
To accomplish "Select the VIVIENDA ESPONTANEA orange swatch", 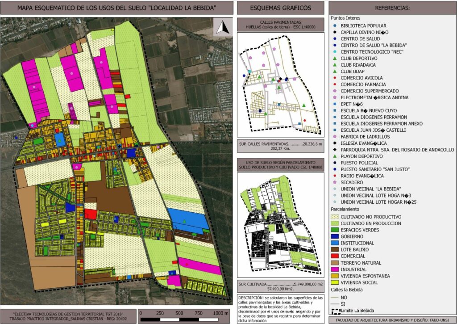I will point(335,276).
